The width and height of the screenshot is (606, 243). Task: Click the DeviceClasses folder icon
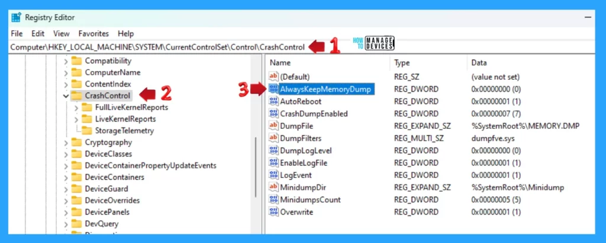click(x=76, y=154)
